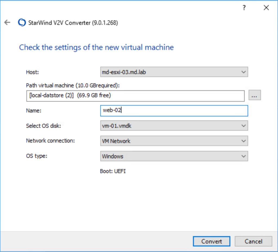Screen dimensions: 278x252
Task: Click the StarWind logo icon
Action: (22, 23)
